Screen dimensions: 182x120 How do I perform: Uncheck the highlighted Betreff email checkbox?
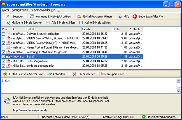tap(4, 57)
